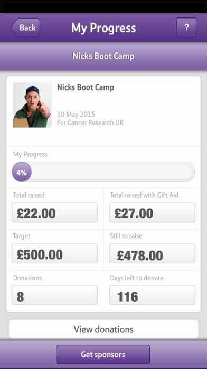Tap the Total raised £22.00 field
Image resolution: width=207 pixels, height=369 pixels.
pos(54,212)
